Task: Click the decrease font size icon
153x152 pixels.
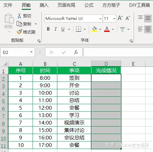Action: click(128, 18)
